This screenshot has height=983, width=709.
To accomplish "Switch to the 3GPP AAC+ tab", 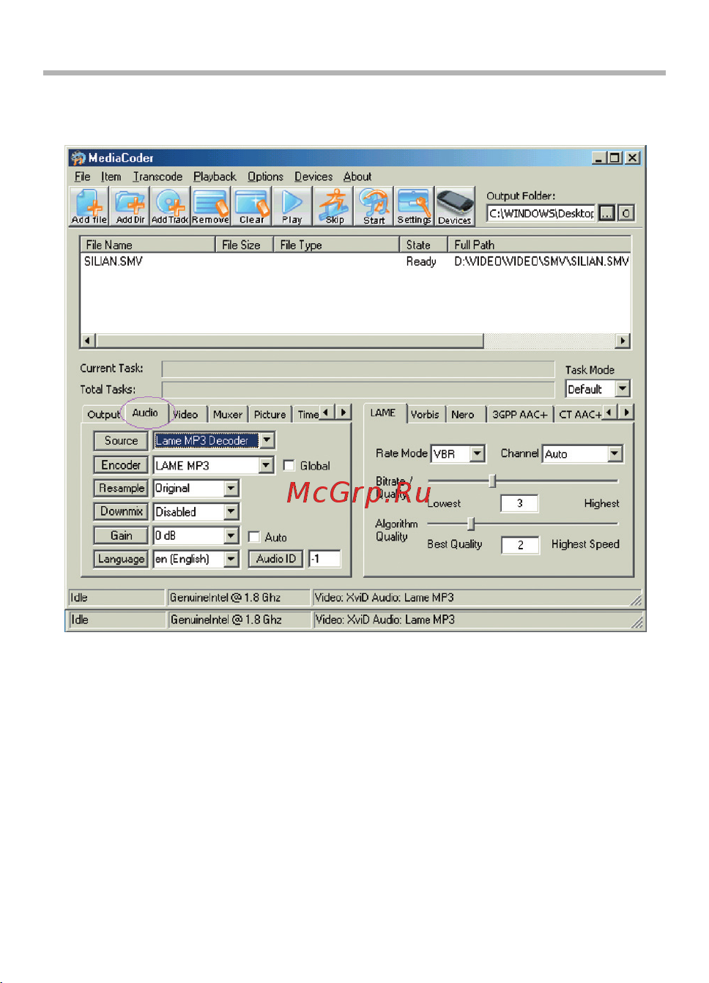I will click(519, 415).
